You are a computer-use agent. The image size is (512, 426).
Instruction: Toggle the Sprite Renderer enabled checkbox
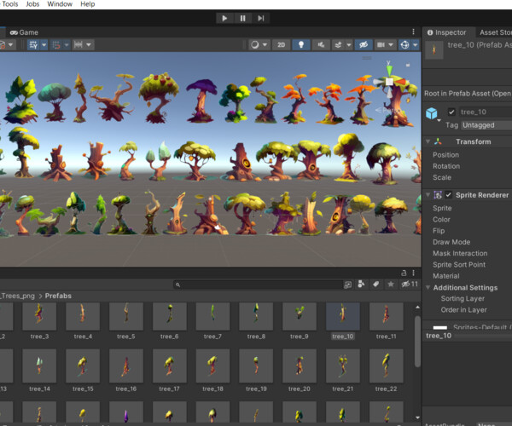tap(448, 195)
